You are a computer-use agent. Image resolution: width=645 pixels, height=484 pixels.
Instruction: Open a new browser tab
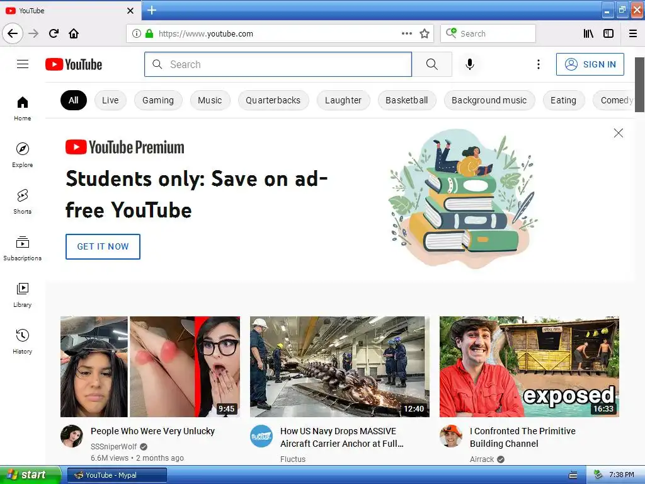152,10
